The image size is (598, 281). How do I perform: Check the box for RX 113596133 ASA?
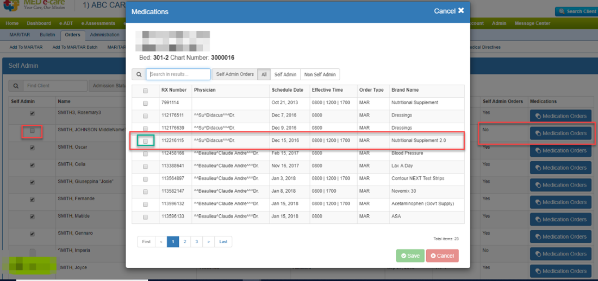click(x=145, y=216)
